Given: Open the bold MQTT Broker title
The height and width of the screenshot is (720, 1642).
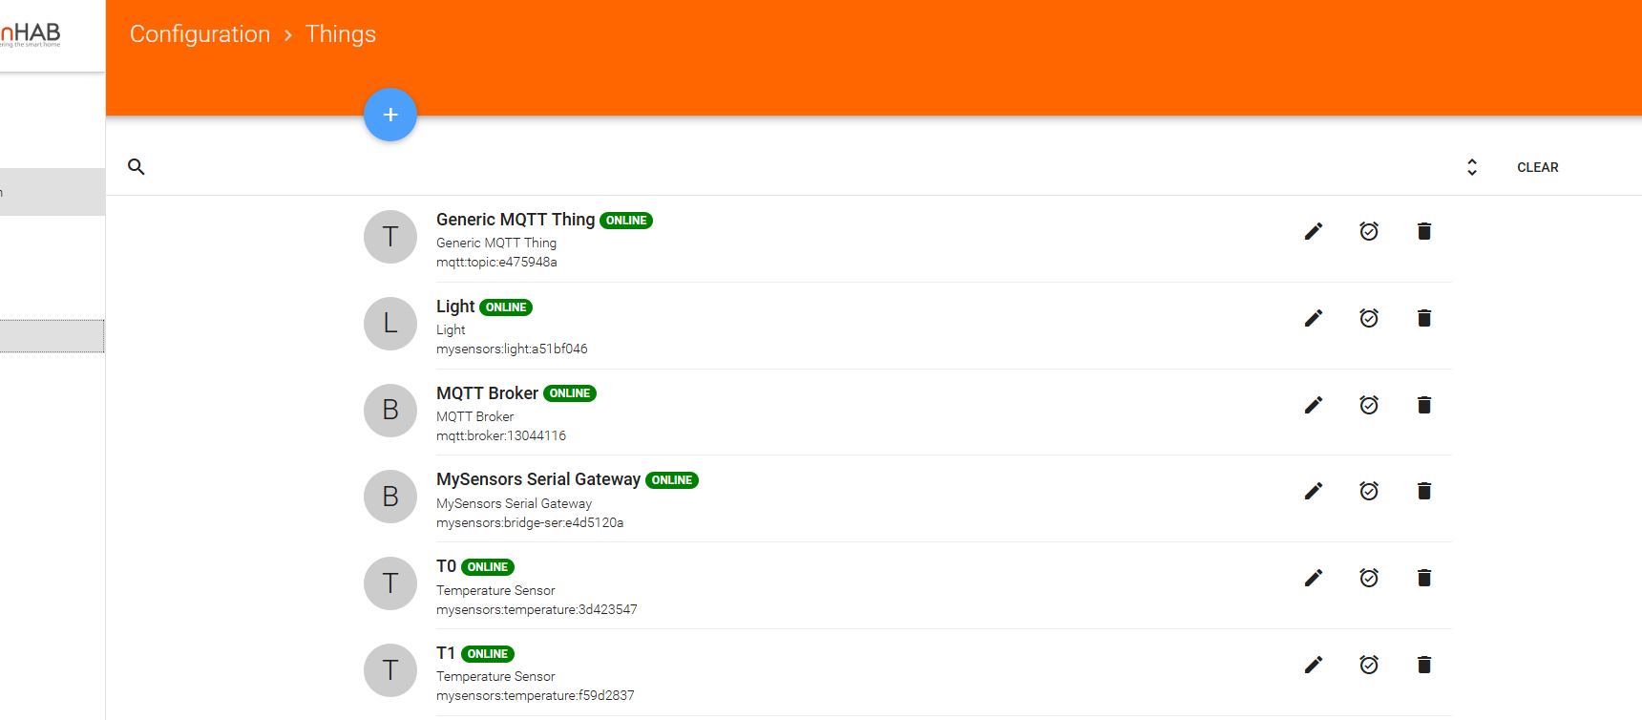Looking at the screenshot, I should pyautogui.click(x=487, y=393).
